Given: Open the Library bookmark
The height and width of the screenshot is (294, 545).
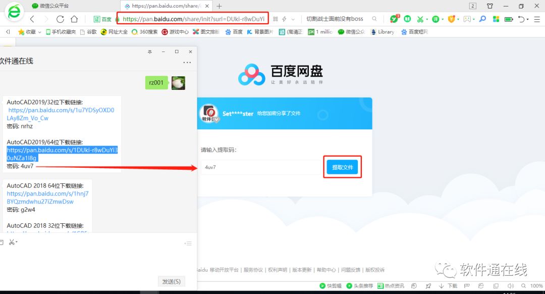Looking at the screenshot, I should coord(383,32).
